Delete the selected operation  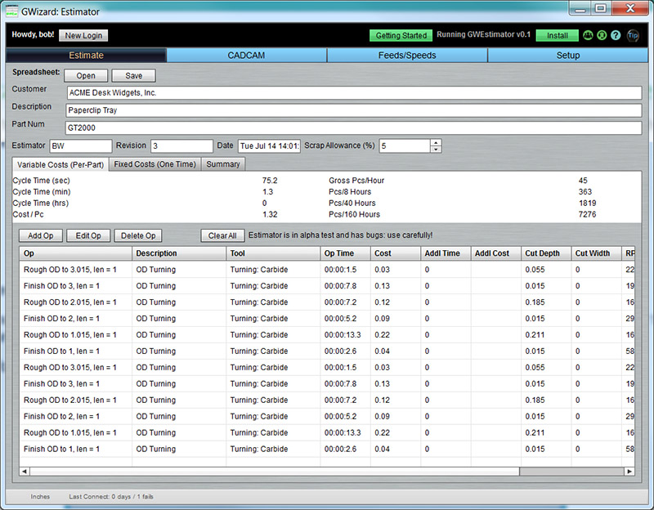(x=138, y=235)
